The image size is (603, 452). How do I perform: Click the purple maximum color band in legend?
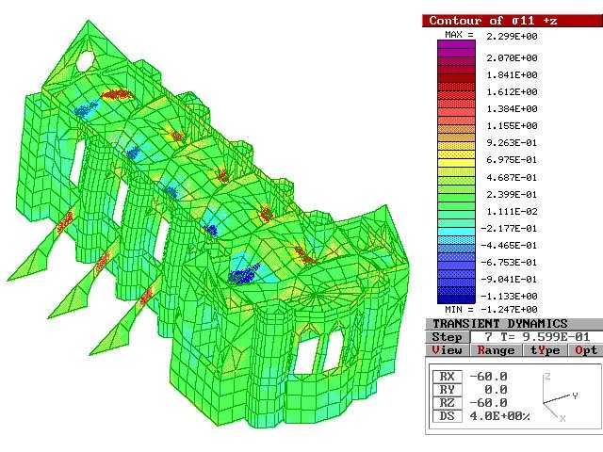[457, 43]
